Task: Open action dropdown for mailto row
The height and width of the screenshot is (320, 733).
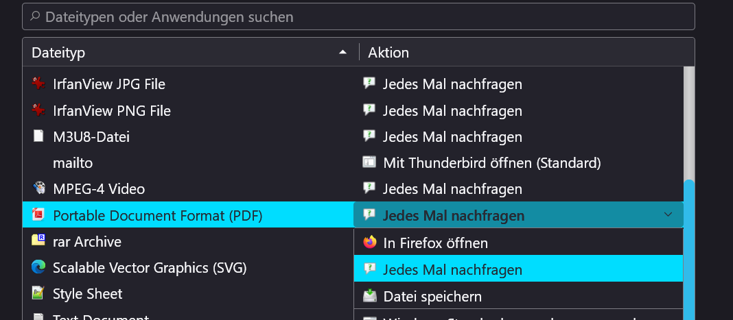Action: [491, 163]
